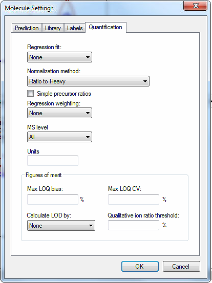Focus the Max LOQ CV field

click(134, 200)
